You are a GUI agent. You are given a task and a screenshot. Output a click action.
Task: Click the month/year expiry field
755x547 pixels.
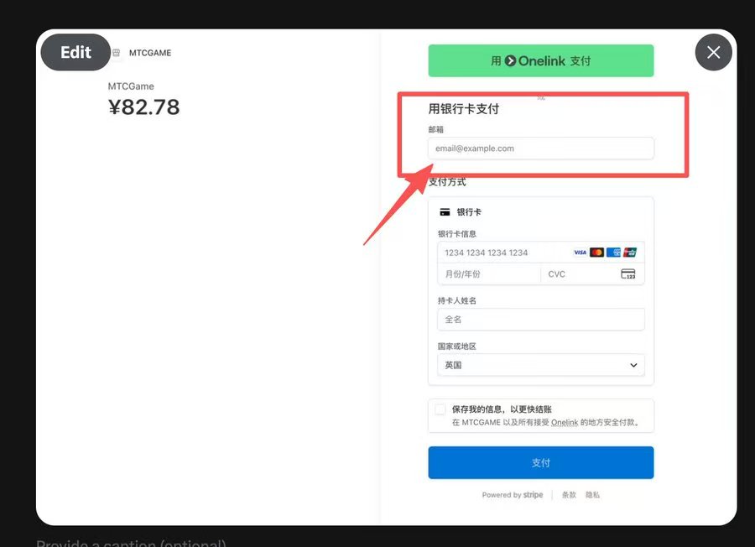(489, 274)
